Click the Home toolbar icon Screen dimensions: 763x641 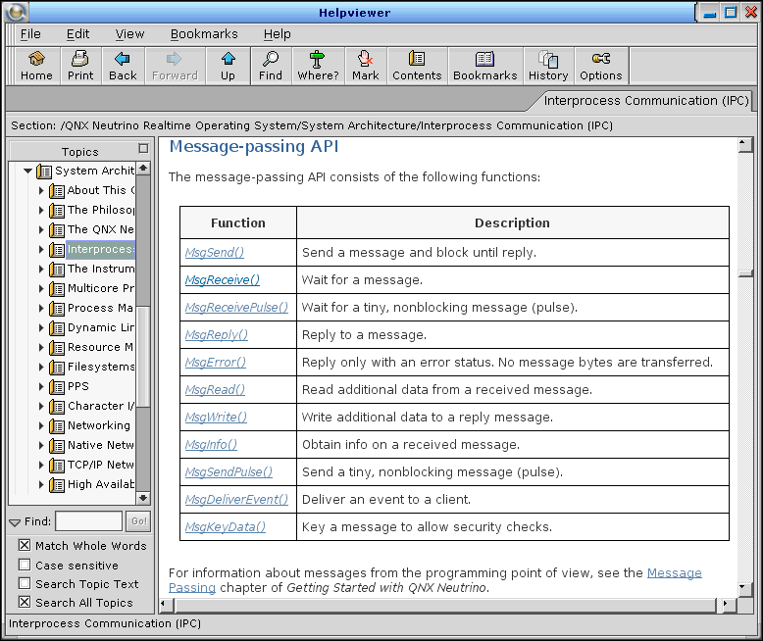36,66
